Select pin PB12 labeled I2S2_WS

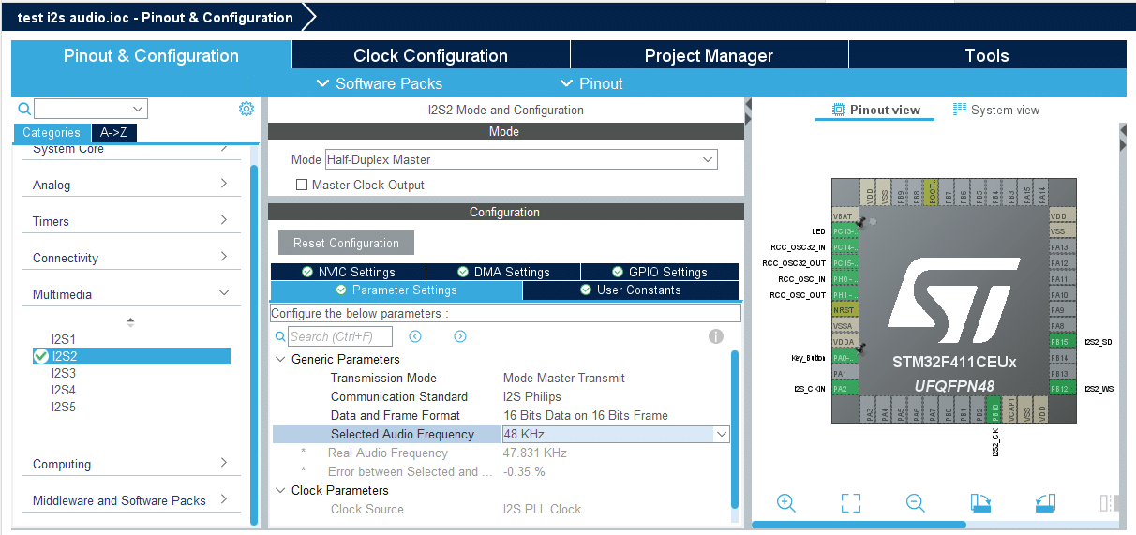point(1063,388)
